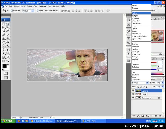The width and height of the screenshot is (166, 129).
Task: Toggle visibility of the Background layer
Action: pyautogui.click(x=133, y=98)
